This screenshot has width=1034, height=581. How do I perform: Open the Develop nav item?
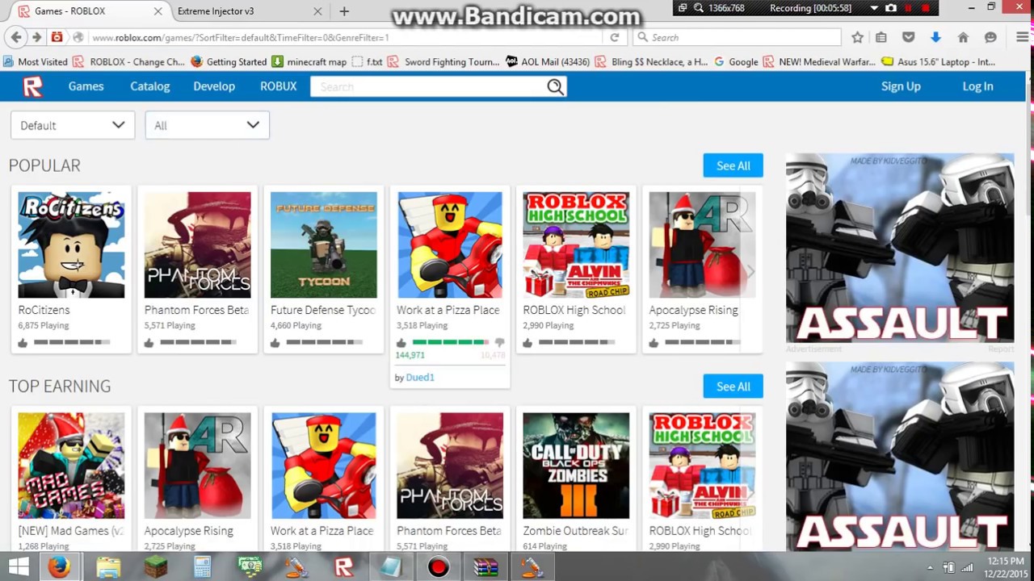[214, 86]
